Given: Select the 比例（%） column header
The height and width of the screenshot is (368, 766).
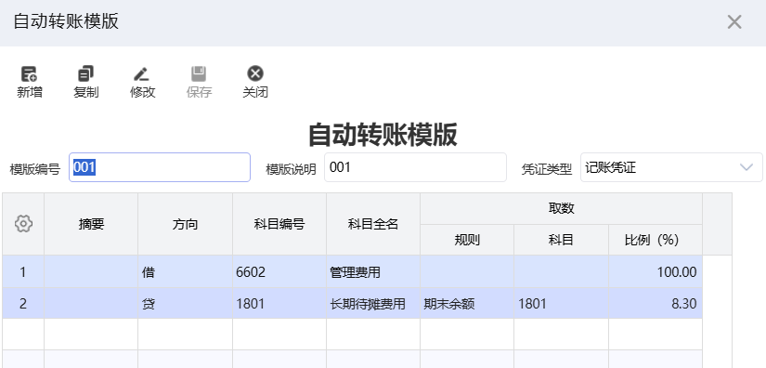Looking at the screenshot, I should point(656,240).
